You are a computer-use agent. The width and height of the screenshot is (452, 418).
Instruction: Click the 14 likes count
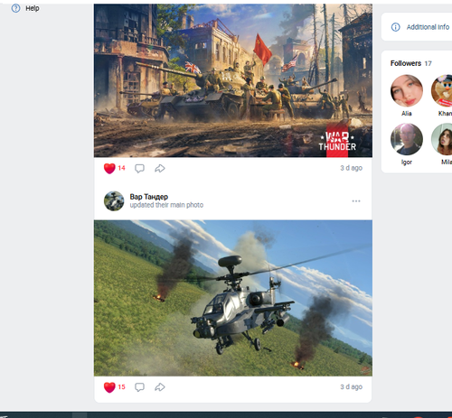pyautogui.click(x=121, y=168)
